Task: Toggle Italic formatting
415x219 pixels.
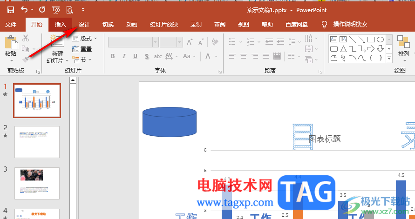Action: 124,56
